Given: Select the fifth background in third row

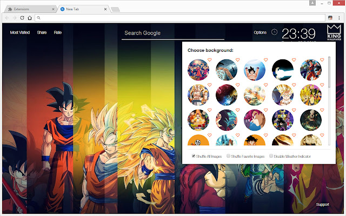Looking at the screenshot, I should point(311,120).
